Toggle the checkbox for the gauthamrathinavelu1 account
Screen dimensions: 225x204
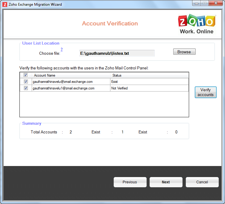26,88
